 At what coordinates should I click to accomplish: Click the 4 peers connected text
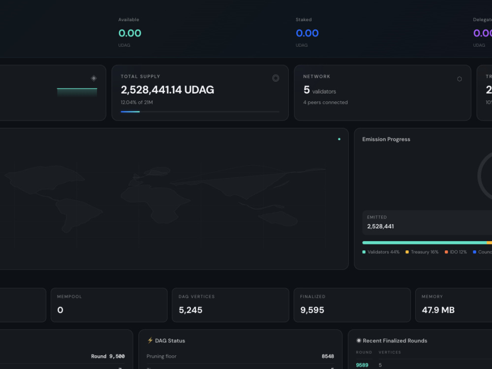(325, 102)
